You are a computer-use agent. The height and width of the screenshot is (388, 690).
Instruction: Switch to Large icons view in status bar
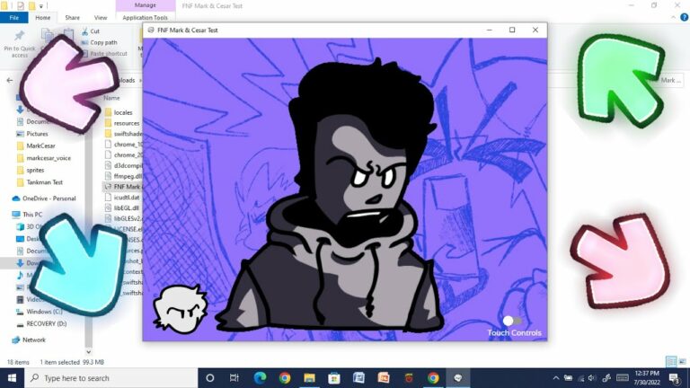click(683, 362)
